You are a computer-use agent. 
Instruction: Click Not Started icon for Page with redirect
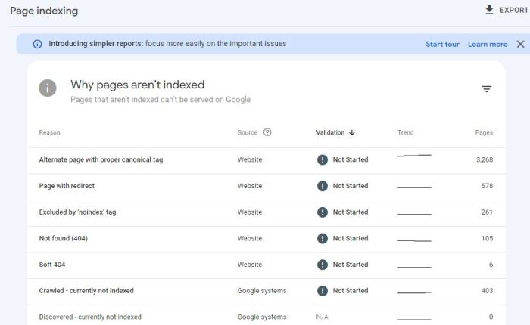(x=323, y=186)
